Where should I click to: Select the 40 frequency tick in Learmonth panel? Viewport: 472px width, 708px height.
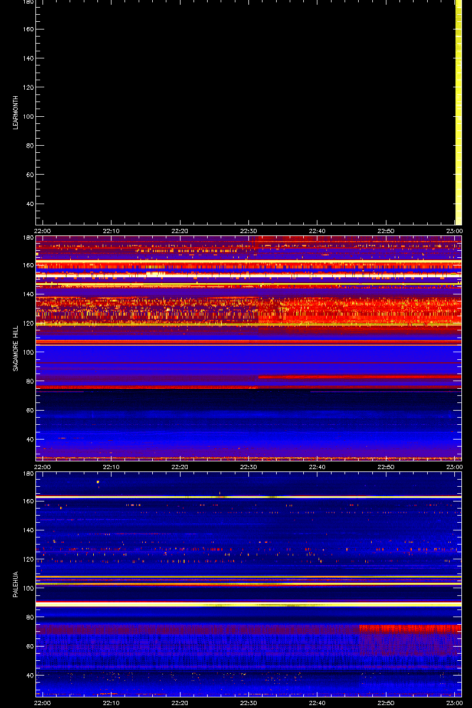(31, 204)
